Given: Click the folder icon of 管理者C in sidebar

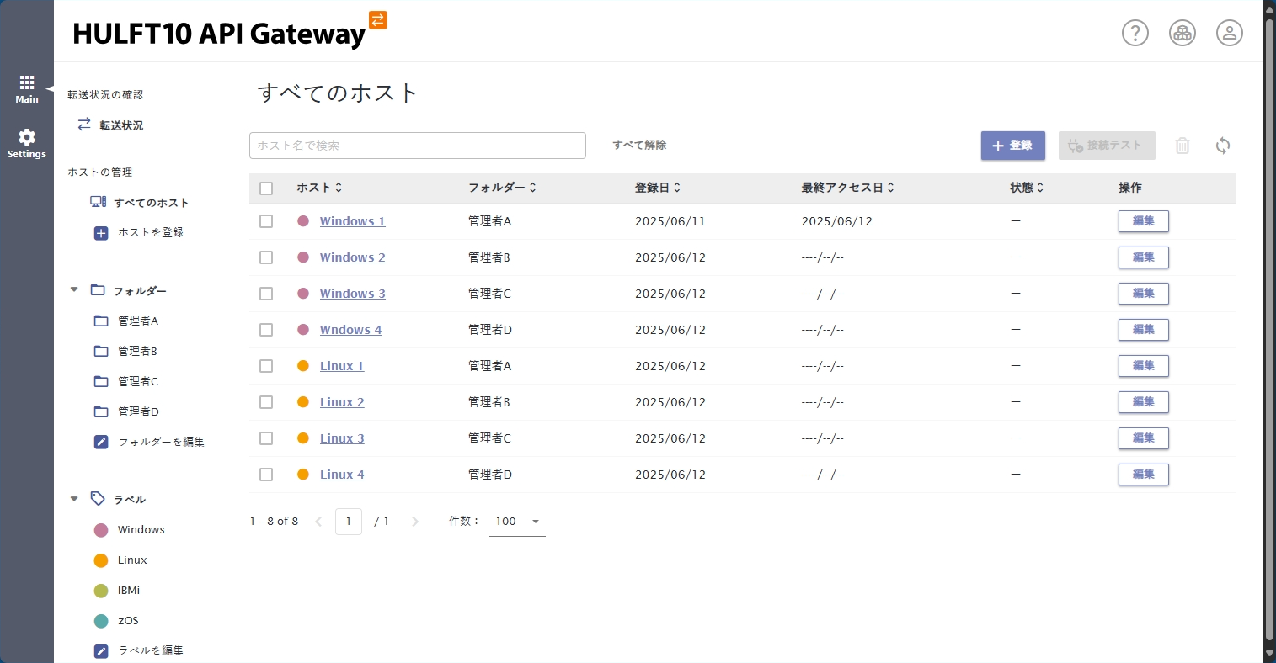Looking at the screenshot, I should [101, 381].
